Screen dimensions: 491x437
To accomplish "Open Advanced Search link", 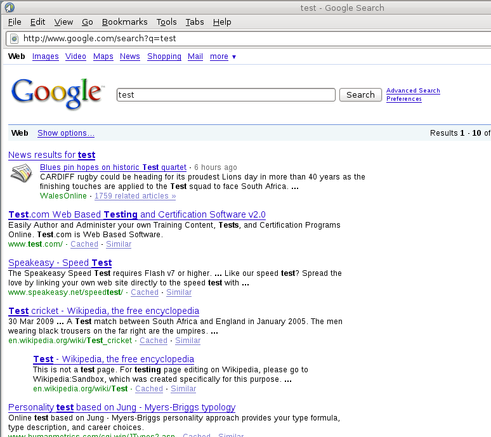I will click(413, 91).
